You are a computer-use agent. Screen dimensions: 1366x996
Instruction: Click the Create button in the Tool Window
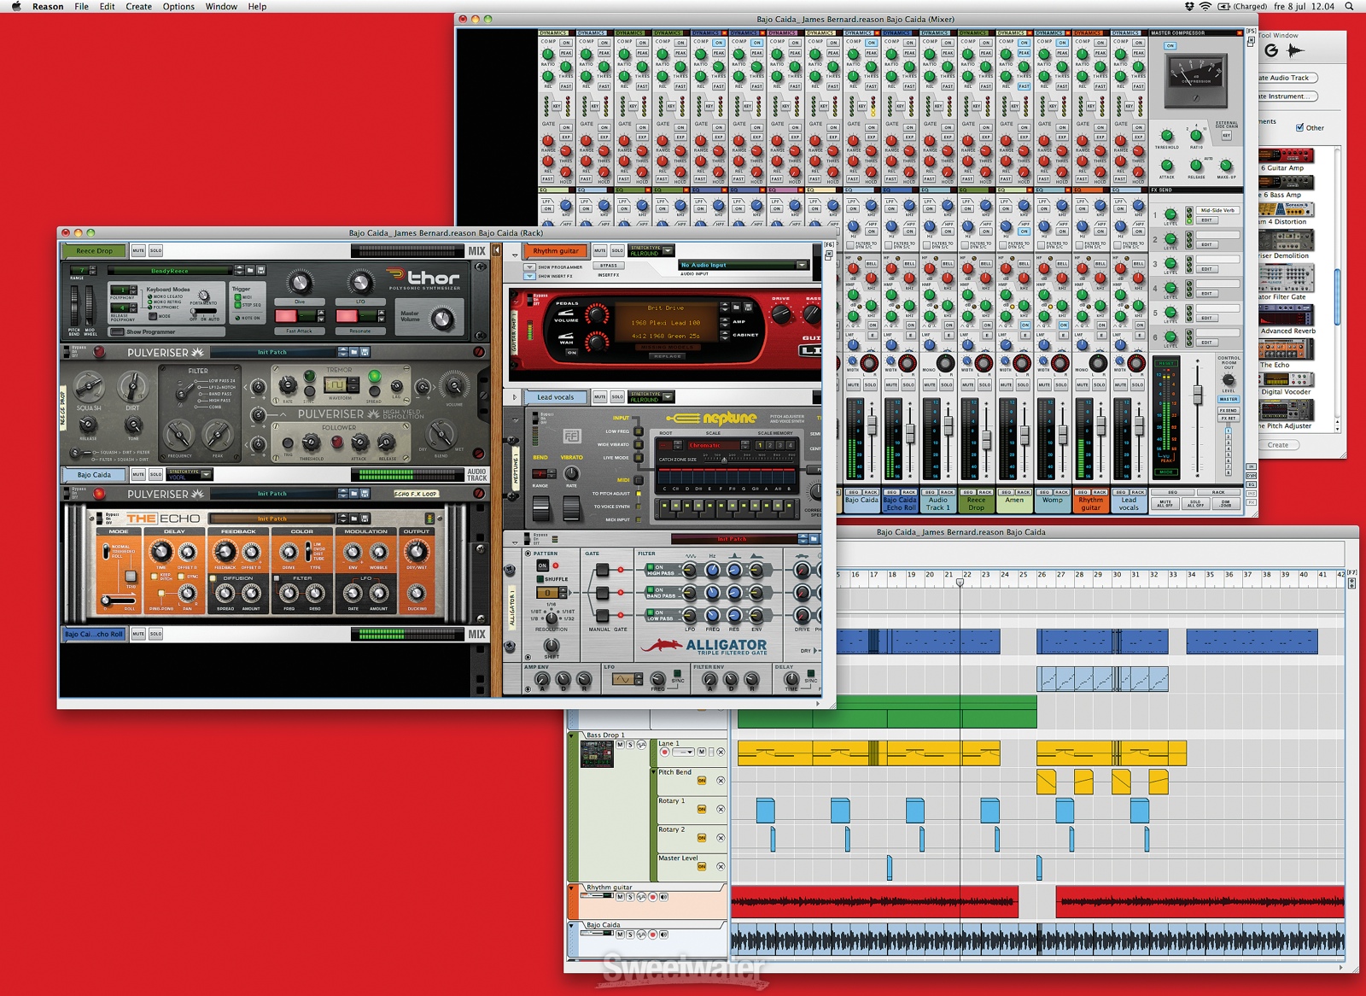pyautogui.click(x=1278, y=444)
